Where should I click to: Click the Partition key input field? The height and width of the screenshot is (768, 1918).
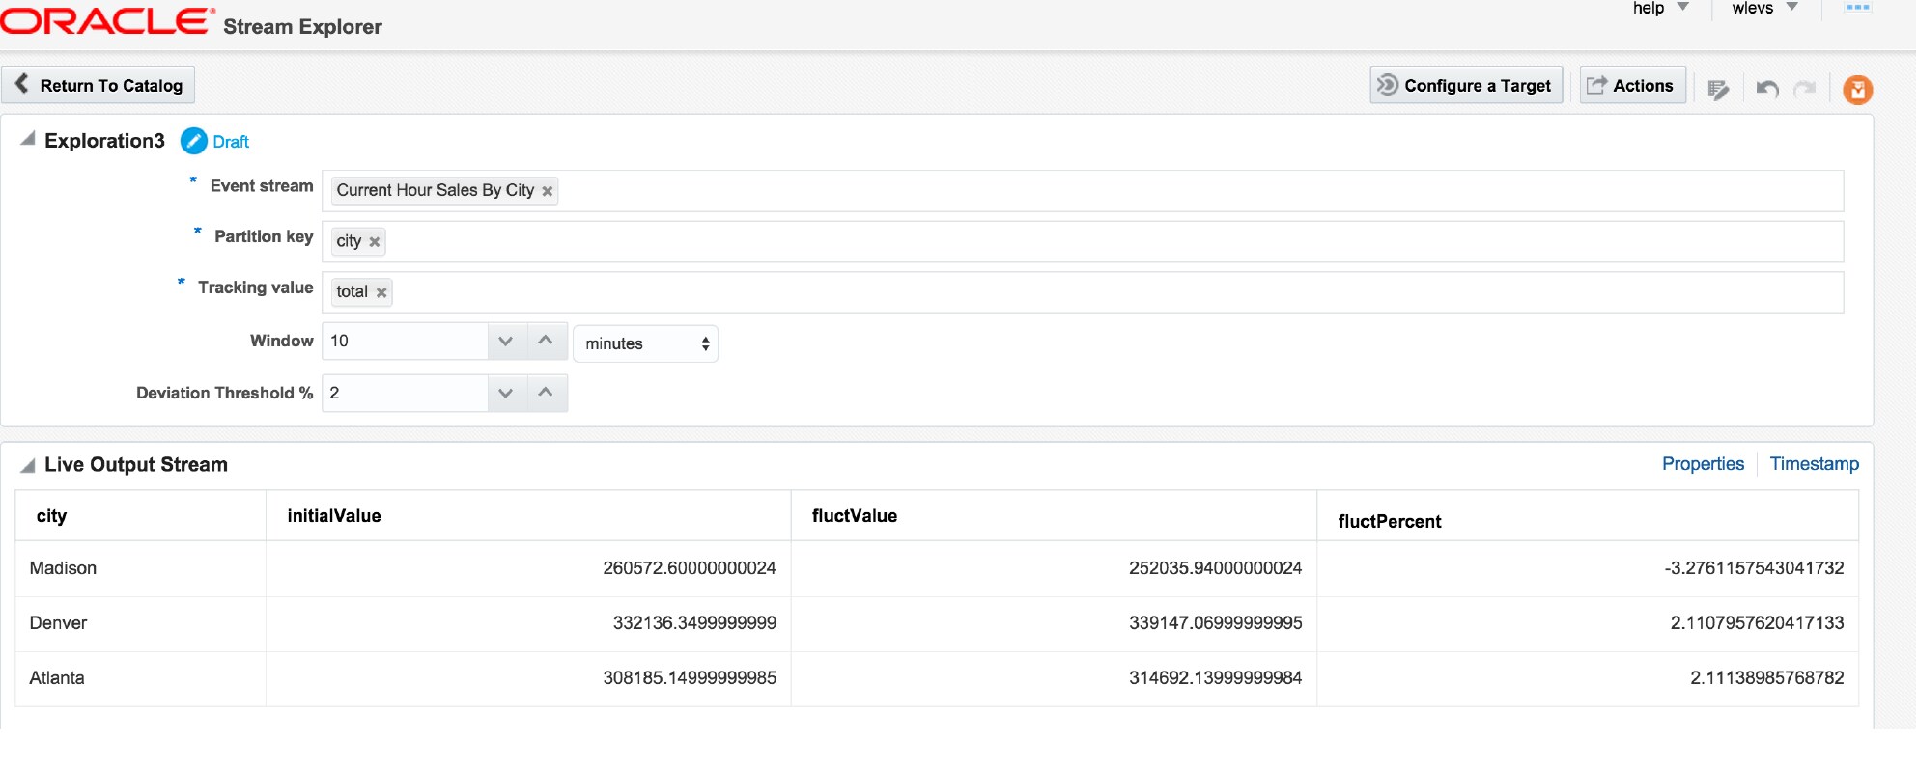coord(1083,241)
